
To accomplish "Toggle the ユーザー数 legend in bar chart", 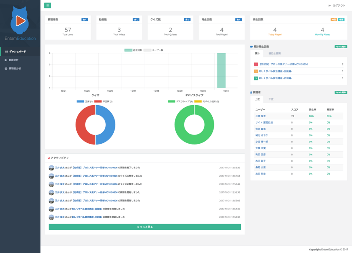I will point(153,50).
